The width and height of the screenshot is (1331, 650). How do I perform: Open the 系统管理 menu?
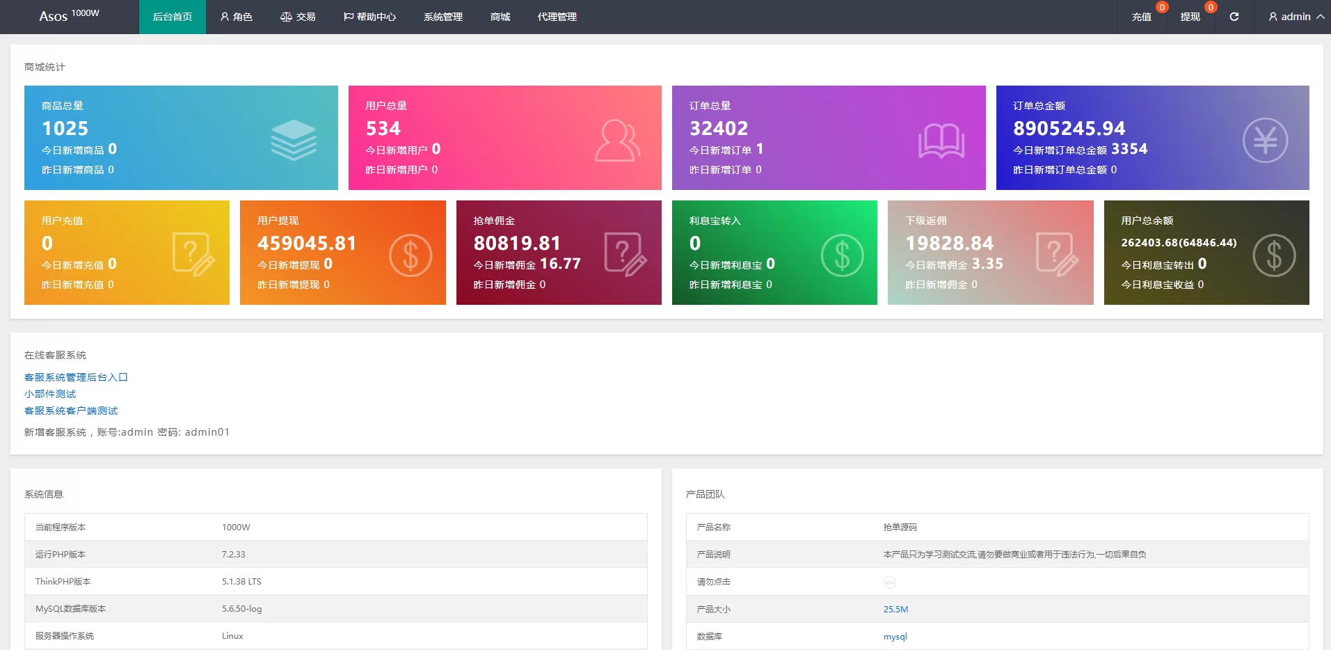click(x=443, y=17)
